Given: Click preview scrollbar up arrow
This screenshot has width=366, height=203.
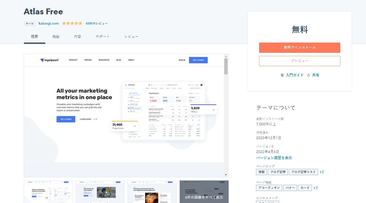Looking at the screenshot, I should click(x=226, y=56).
